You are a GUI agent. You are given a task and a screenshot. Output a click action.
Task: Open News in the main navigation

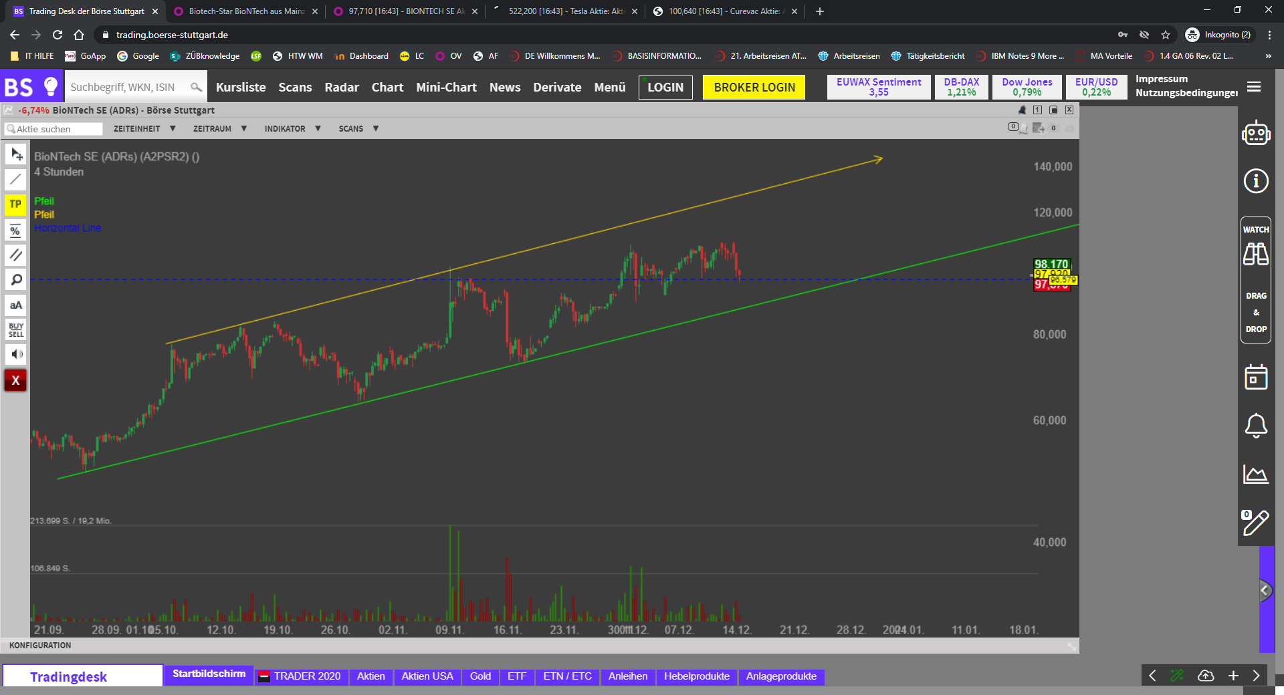pyautogui.click(x=505, y=87)
